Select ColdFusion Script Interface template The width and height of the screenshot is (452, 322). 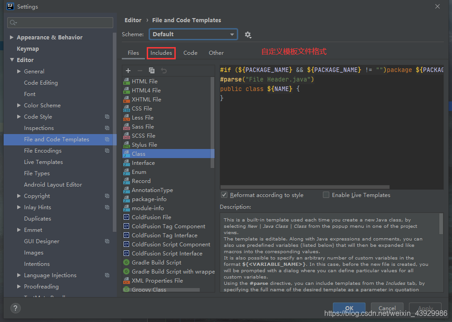click(167, 254)
